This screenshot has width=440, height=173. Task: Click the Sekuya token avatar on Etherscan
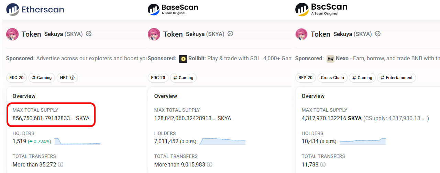click(12, 34)
